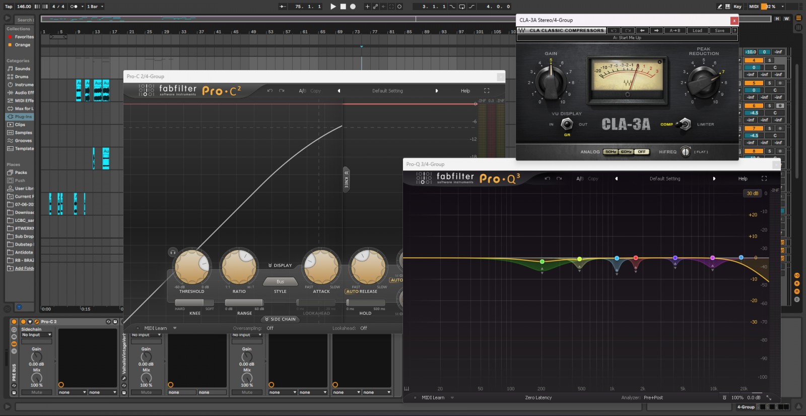Unfold the Pro-C 2 device triangle
The width and height of the screenshot is (806, 416).
30,322
